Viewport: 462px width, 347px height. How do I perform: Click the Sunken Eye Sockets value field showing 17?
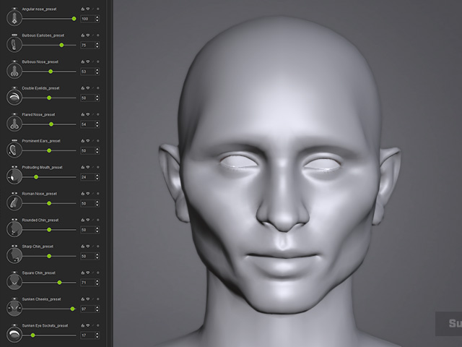pos(87,335)
